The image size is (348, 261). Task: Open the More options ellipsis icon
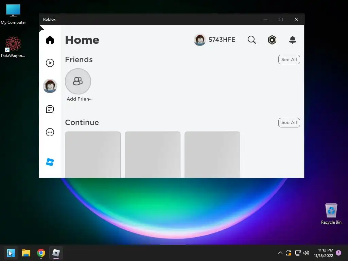click(x=50, y=132)
